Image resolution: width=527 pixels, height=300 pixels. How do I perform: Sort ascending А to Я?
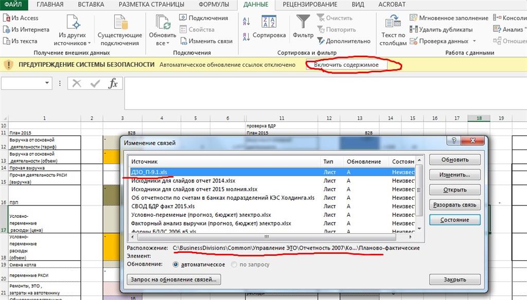coord(247,22)
